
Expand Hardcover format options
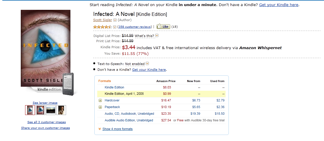(x=100, y=101)
